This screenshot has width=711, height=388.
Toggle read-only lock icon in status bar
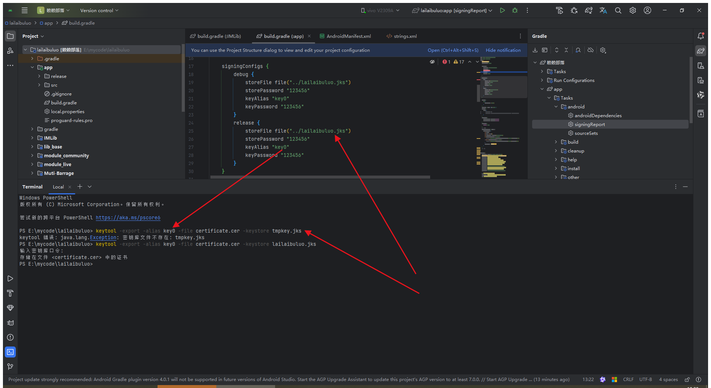point(687,380)
